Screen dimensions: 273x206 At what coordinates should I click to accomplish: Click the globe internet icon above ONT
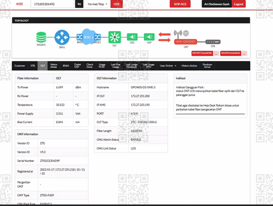186,33
